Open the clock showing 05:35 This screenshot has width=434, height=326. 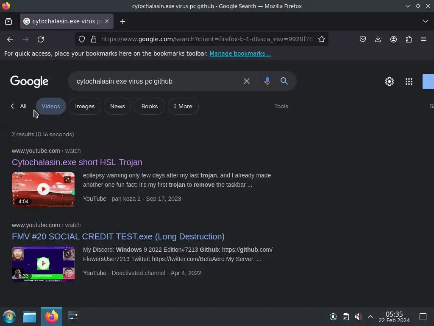pos(394,317)
